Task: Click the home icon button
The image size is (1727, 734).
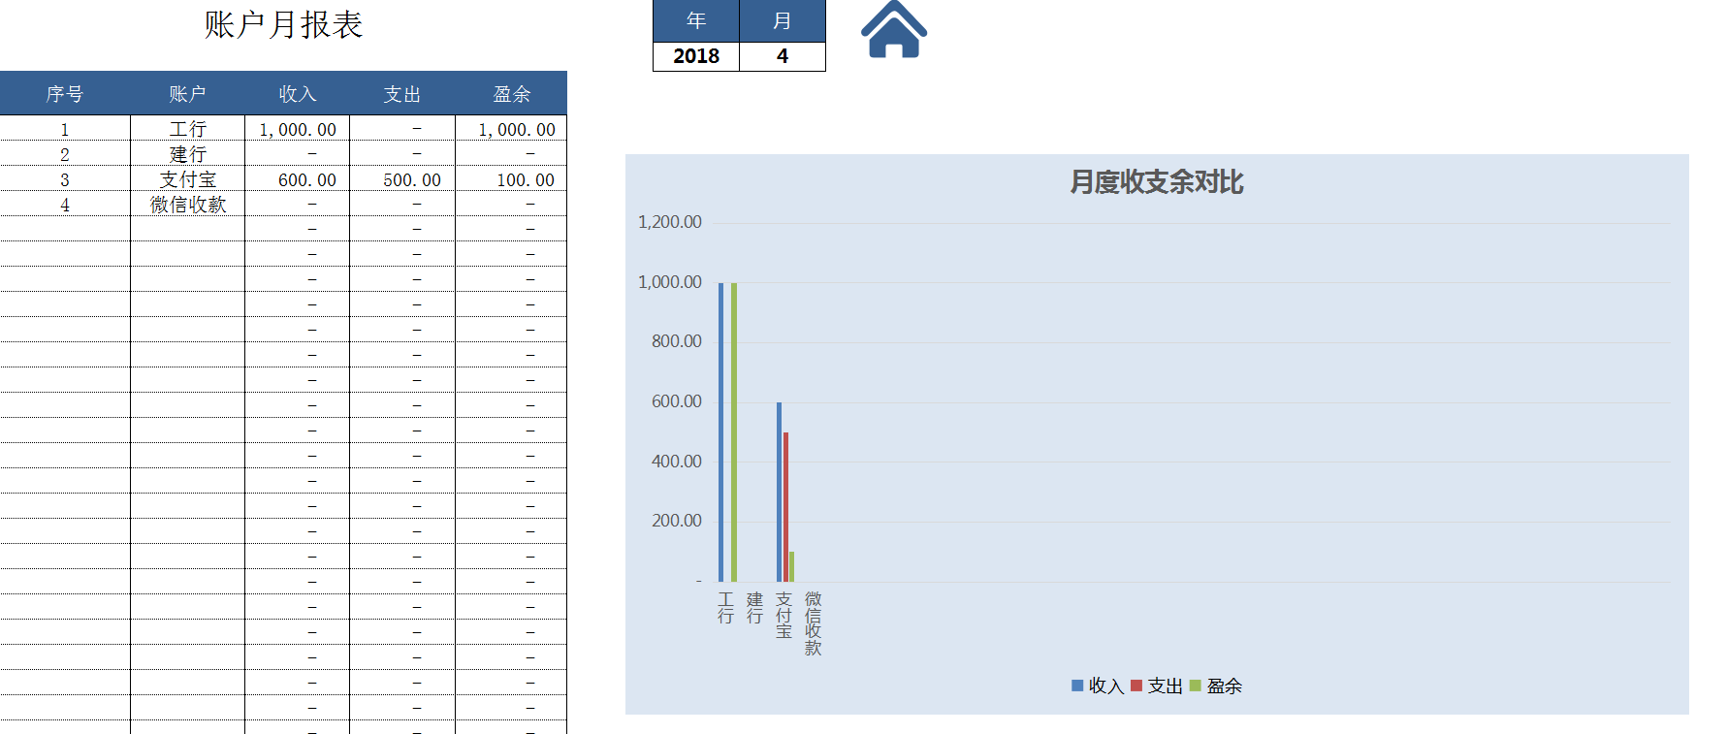Action: (894, 29)
